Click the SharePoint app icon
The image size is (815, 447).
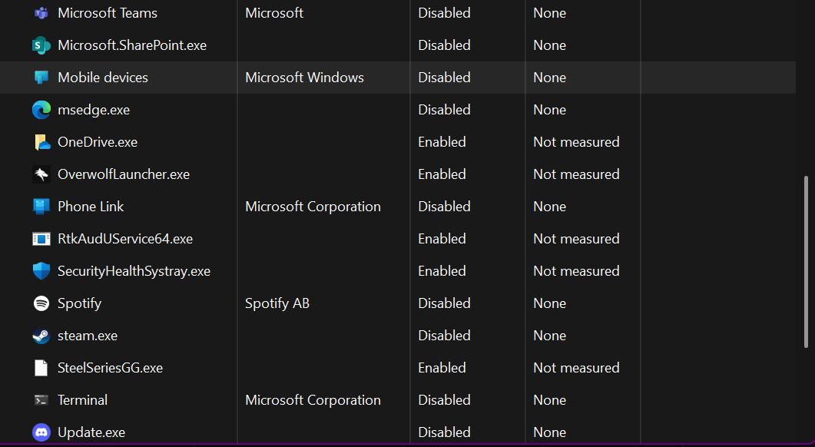tap(41, 45)
